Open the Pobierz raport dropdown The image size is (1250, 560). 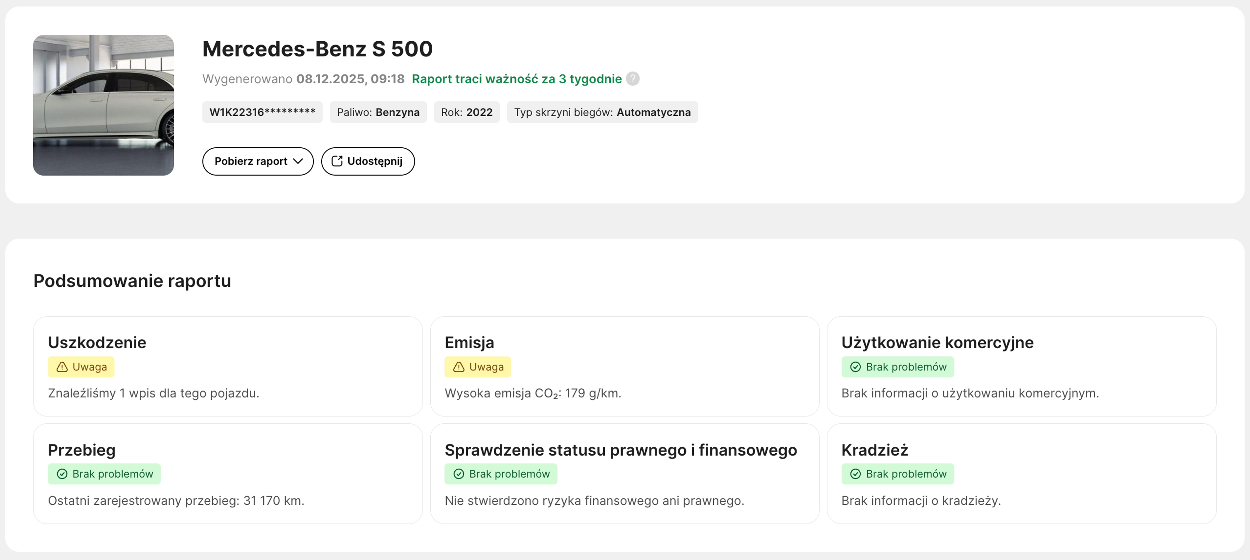tap(258, 161)
